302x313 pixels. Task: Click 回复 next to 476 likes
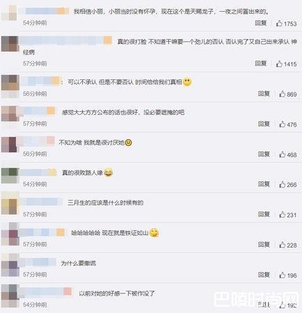[264, 124]
